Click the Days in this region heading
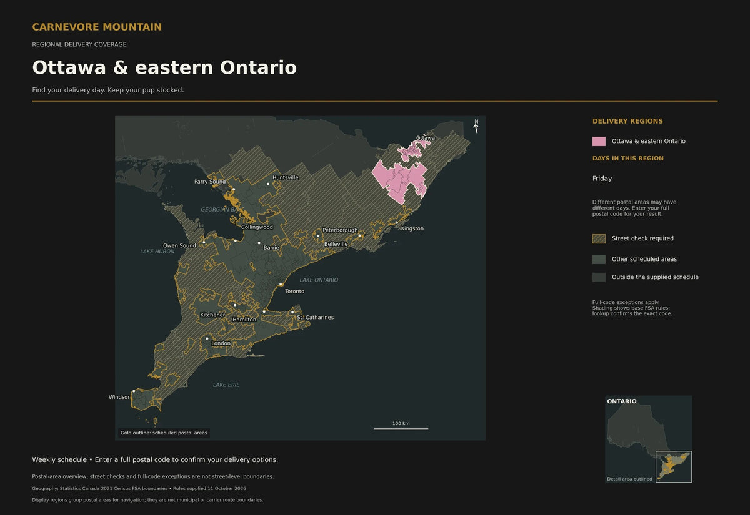The width and height of the screenshot is (750, 515). click(x=628, y=159)
